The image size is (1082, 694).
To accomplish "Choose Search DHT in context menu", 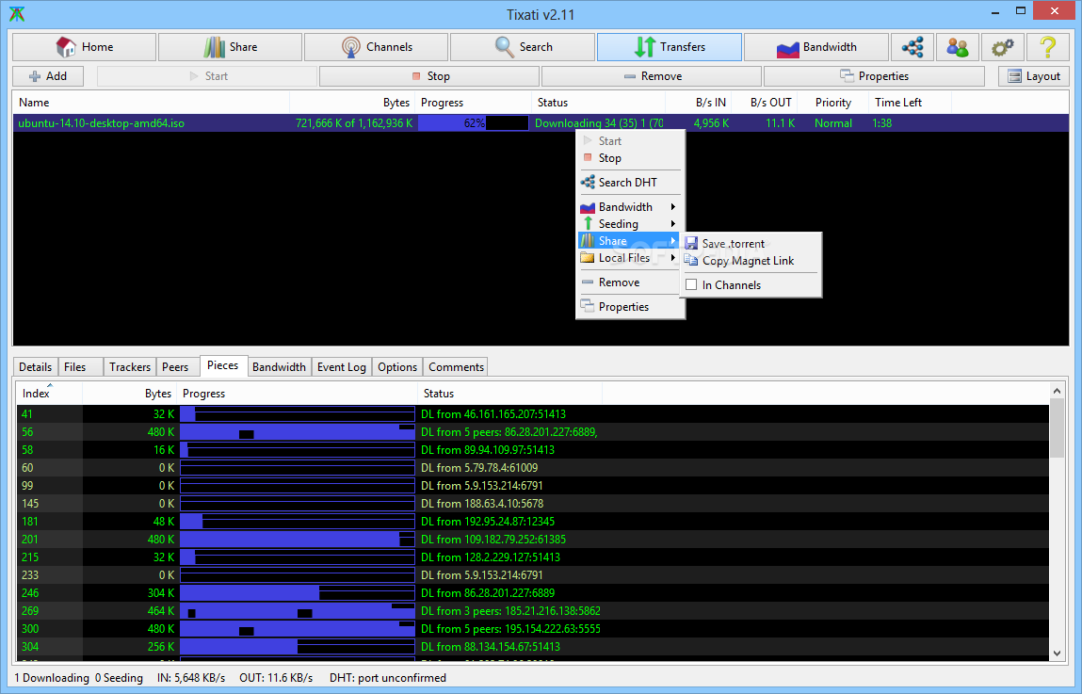I will click(x=630, y=182).
